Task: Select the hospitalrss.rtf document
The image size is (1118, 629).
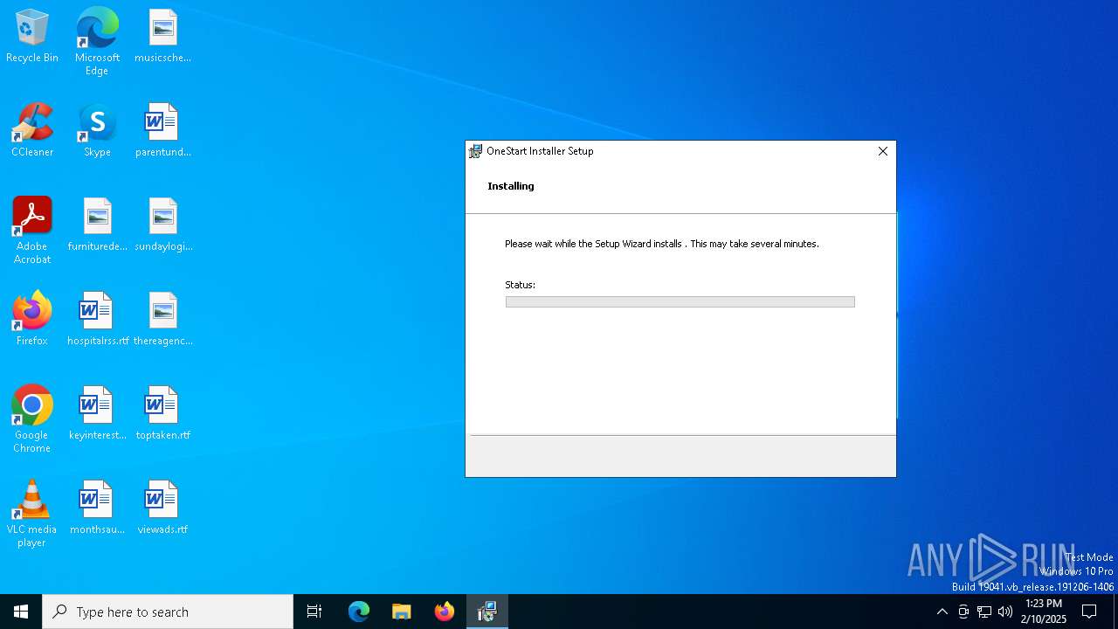Action: [97, 320]
